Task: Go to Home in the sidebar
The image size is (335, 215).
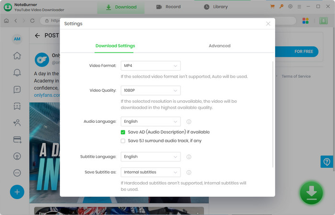Action: (17, 56)
